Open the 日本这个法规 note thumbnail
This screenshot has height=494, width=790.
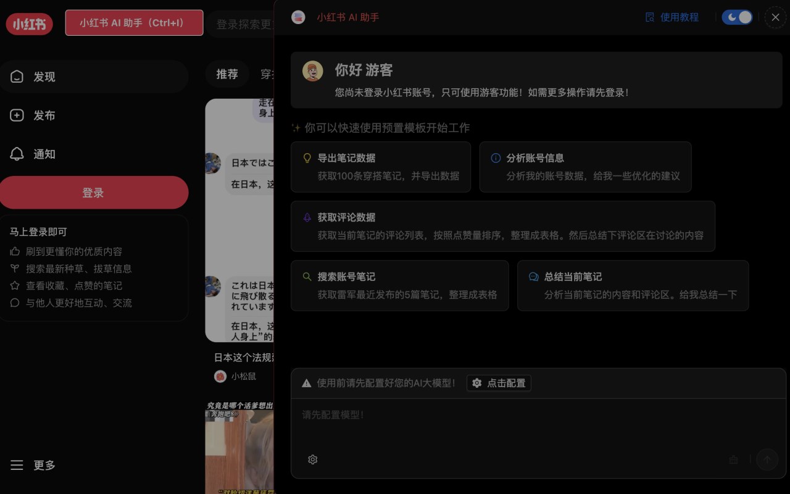239,220
